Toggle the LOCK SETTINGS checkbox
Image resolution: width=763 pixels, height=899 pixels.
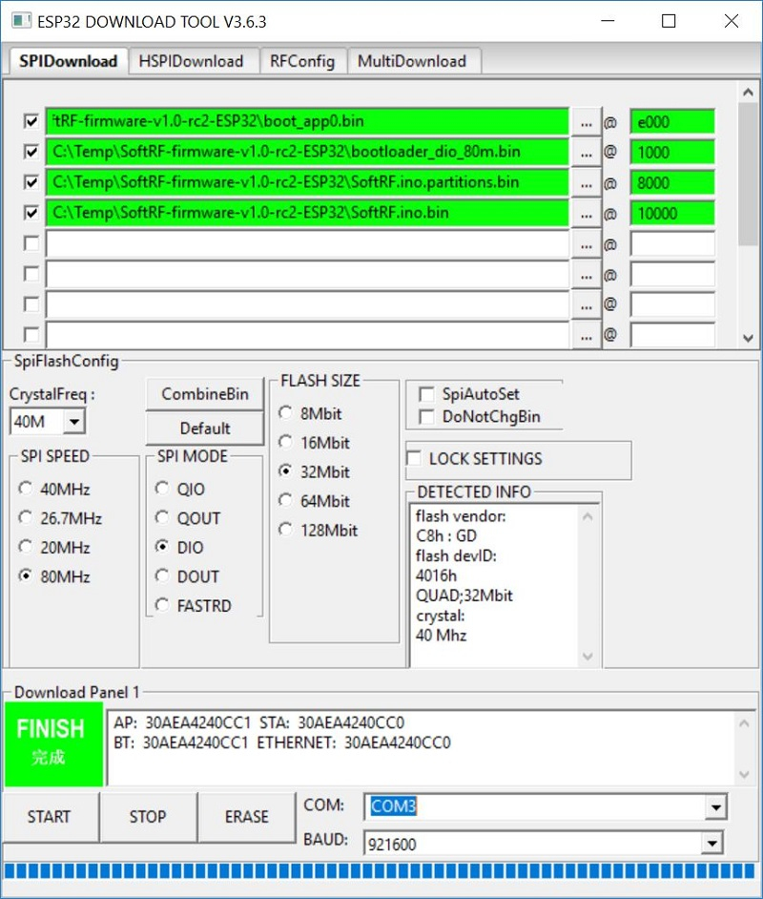[x=414, y=459]
